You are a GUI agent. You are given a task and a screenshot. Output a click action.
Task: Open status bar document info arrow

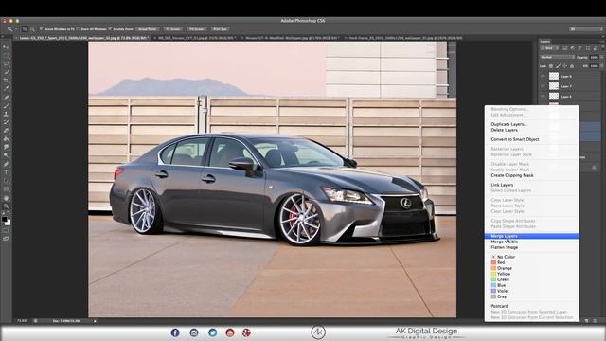point(95,321)
